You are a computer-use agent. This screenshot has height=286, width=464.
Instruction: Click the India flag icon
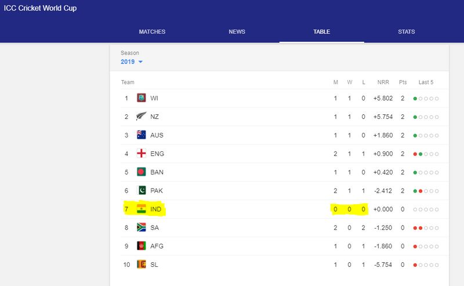point(141,209)
